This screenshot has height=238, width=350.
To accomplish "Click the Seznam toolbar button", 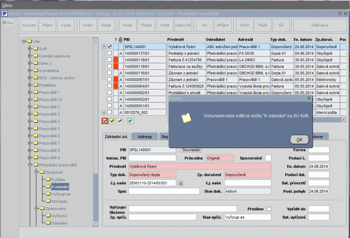I will click(29, 25).
